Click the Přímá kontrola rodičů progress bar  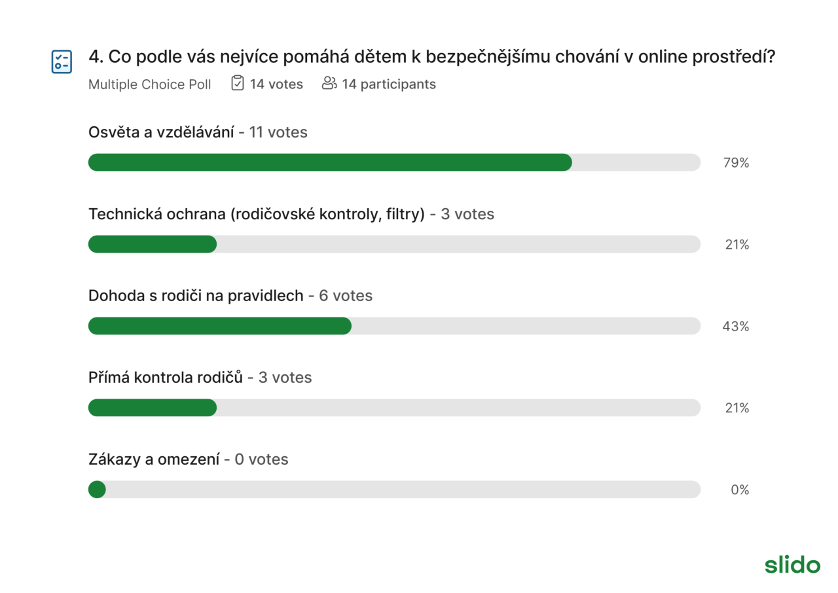pyautogui.click(x=394, y=408)
